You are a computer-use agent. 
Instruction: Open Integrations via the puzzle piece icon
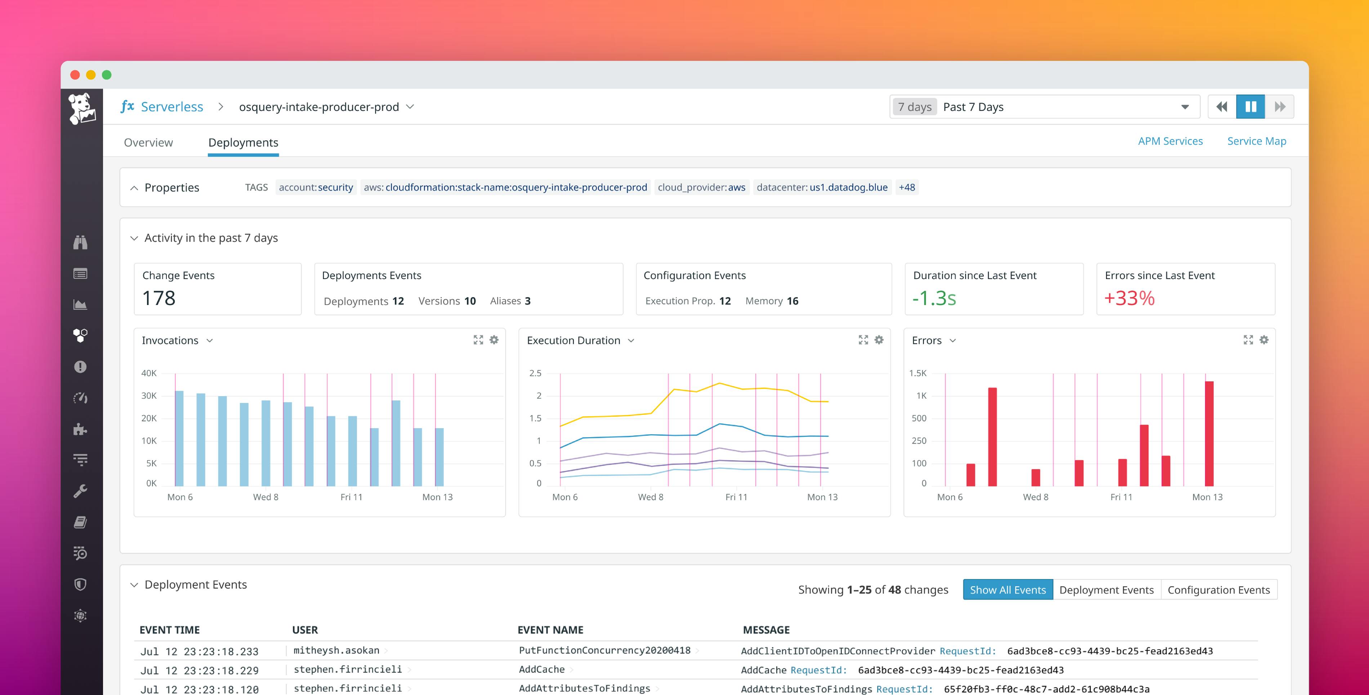coord(80,429)
